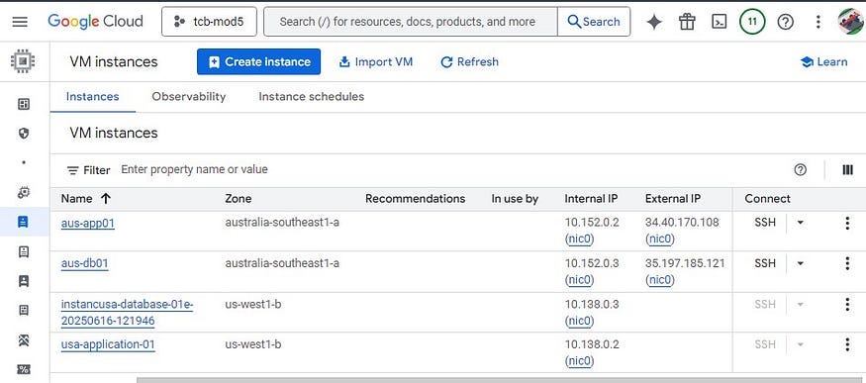Open the sidebar machine images icon

click(x=23, y=310)
